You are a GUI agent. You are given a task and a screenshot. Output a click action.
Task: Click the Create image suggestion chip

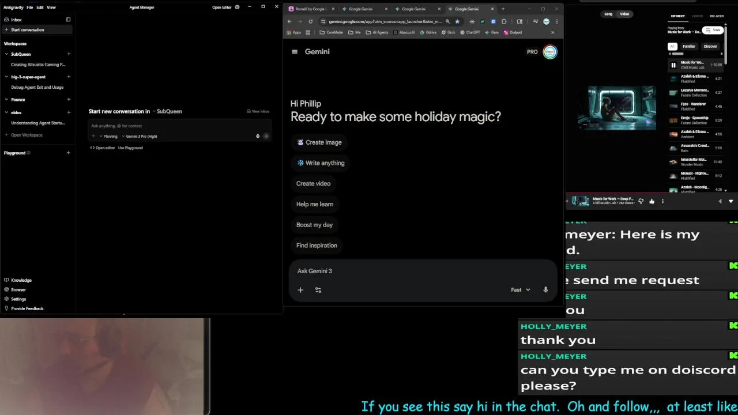[319, 142]
